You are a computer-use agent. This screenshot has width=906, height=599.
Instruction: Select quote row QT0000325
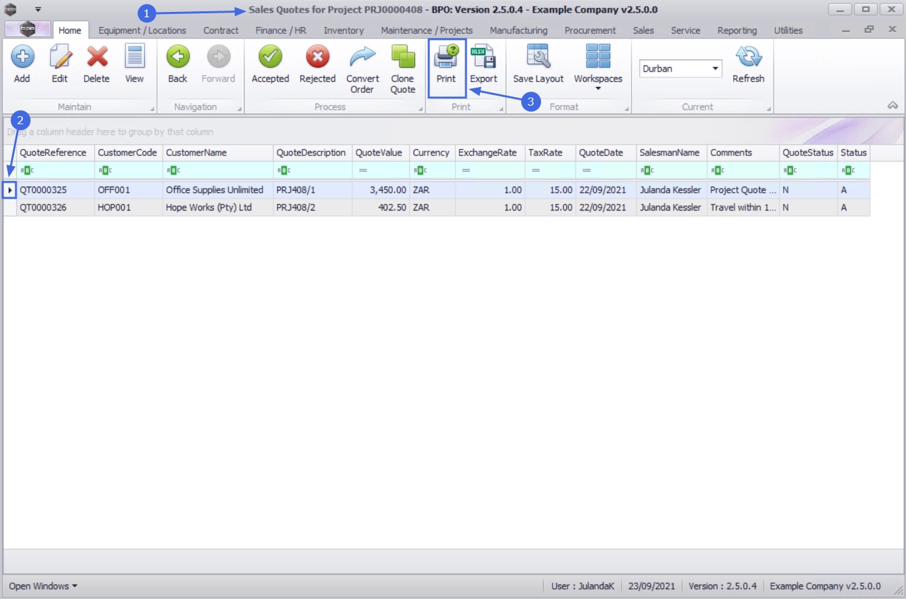pyautogui.click(x=437, y=190)
